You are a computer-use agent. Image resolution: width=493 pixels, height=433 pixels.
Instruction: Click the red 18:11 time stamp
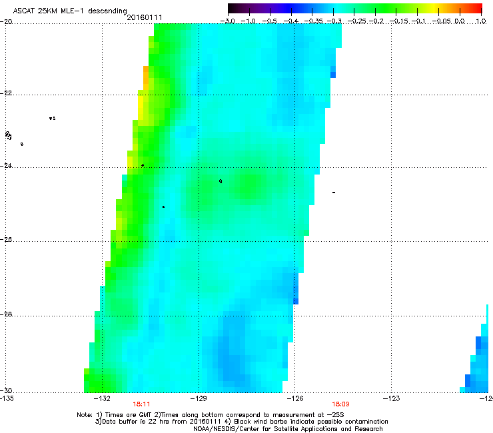click(x=141, y=404)
